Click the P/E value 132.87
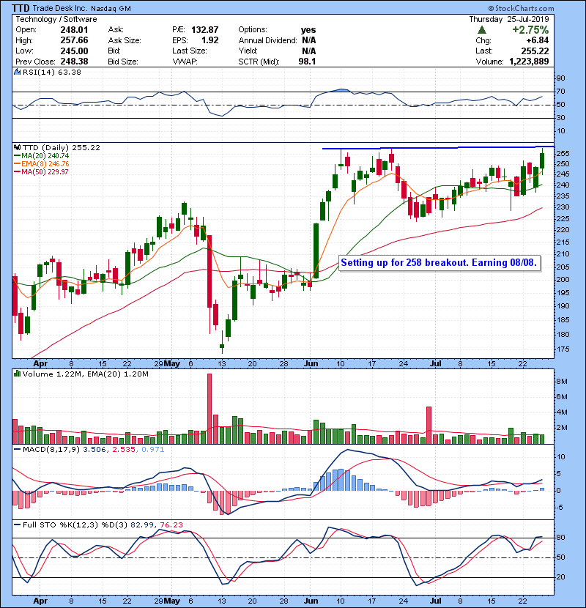Viewport: 586px width, 608px height. pos(205,30)
